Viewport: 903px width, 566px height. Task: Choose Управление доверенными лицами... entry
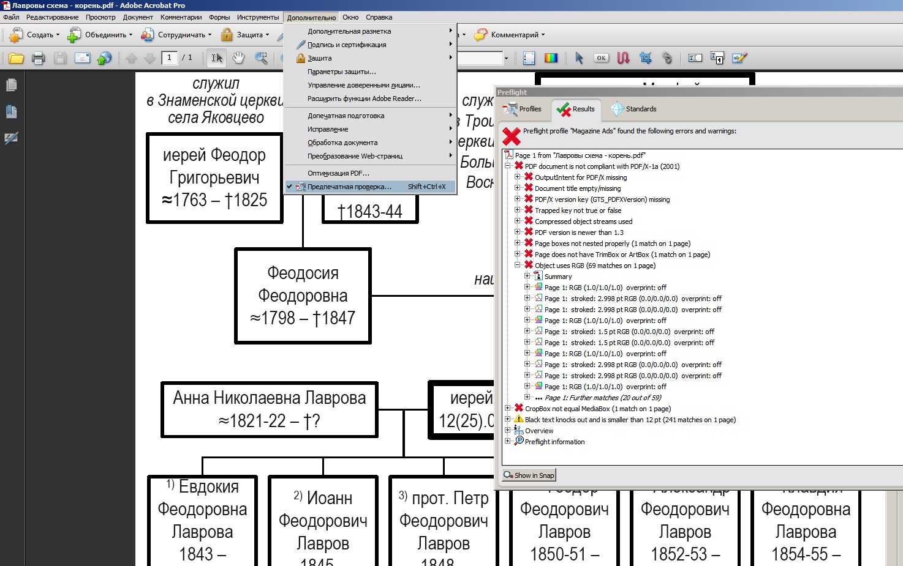(x=370, y=85)
